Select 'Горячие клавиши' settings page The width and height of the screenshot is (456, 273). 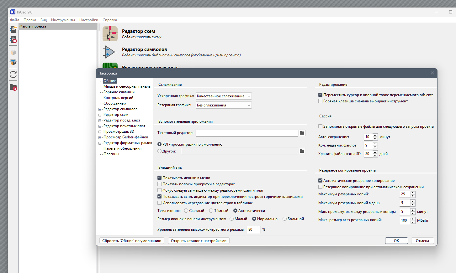pos(119,92)
